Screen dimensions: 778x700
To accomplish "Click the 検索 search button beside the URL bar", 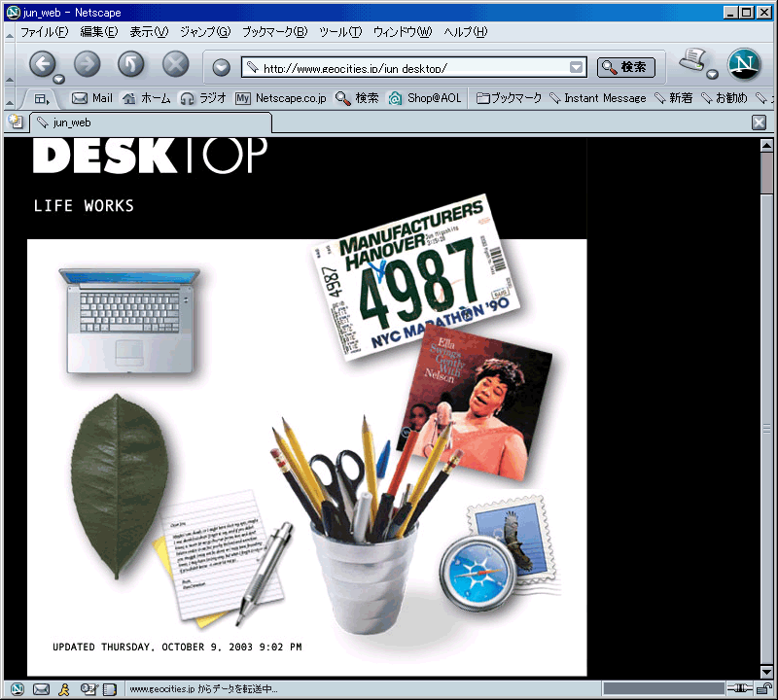I will [x=626, y=67].
